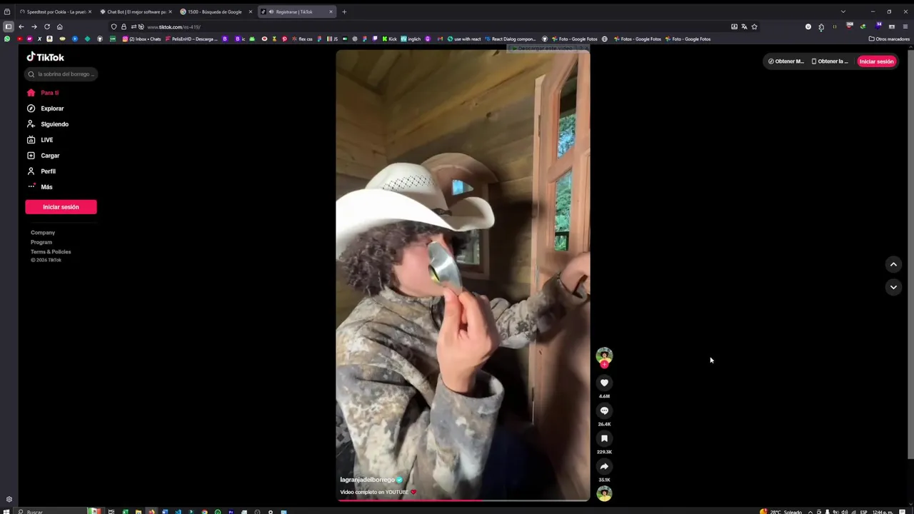
Task: Open the taskbar weather widget 28°C Soleado
Action: [782, 511]
